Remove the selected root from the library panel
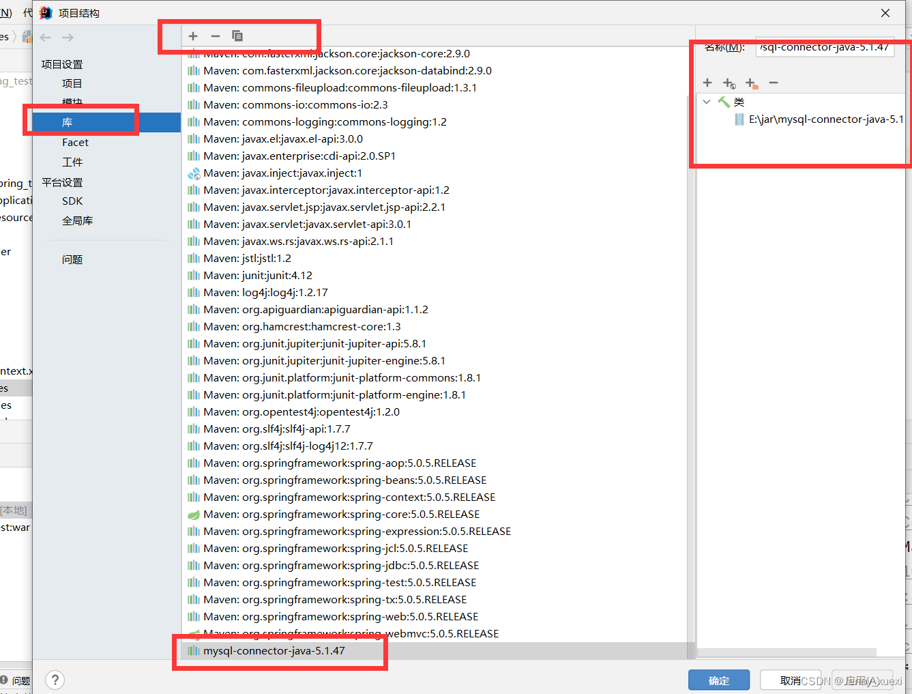This screenshot has height=694, width=912. coord(774,83)
